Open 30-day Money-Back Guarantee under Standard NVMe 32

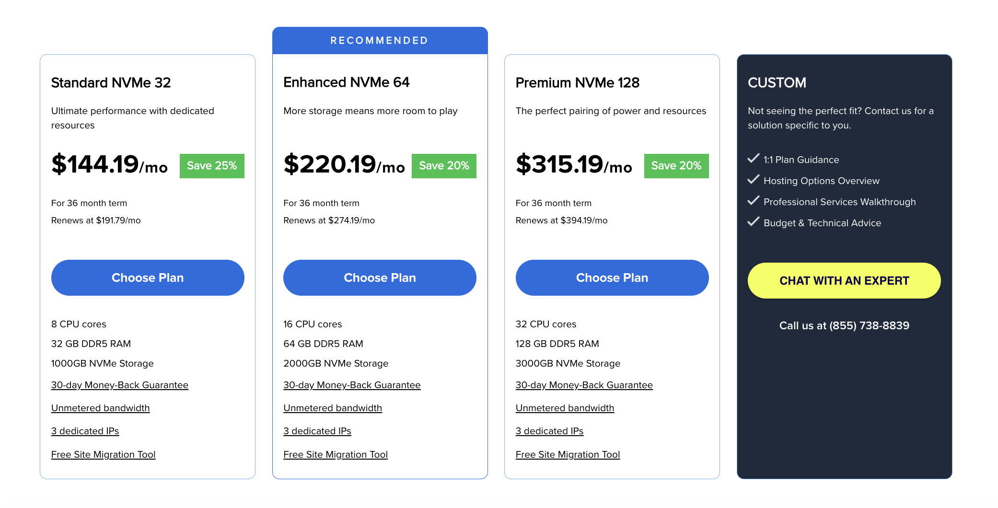point(120,385)
